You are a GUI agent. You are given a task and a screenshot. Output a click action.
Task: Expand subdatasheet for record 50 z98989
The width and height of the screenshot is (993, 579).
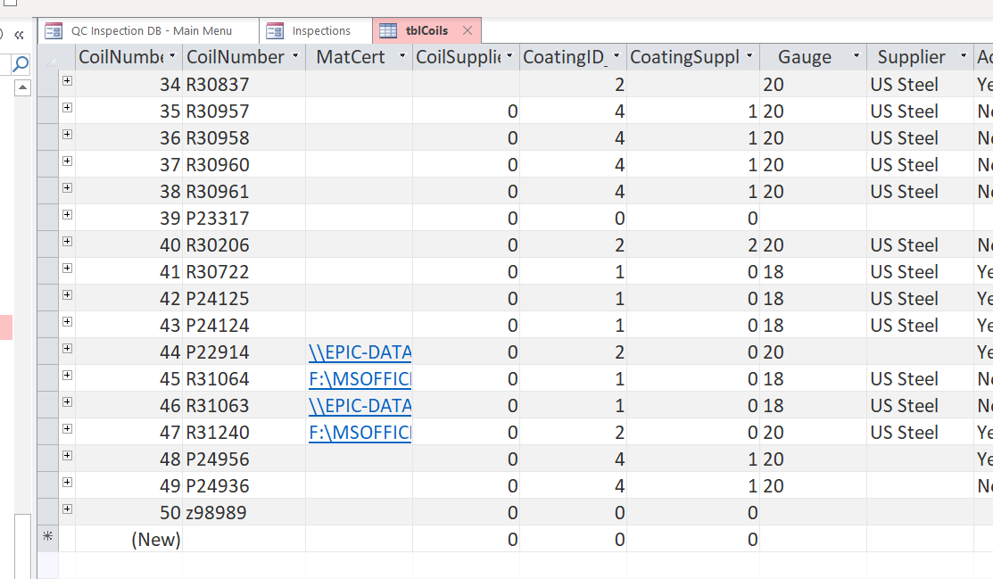pyautogui.click(x=67, y=509)
